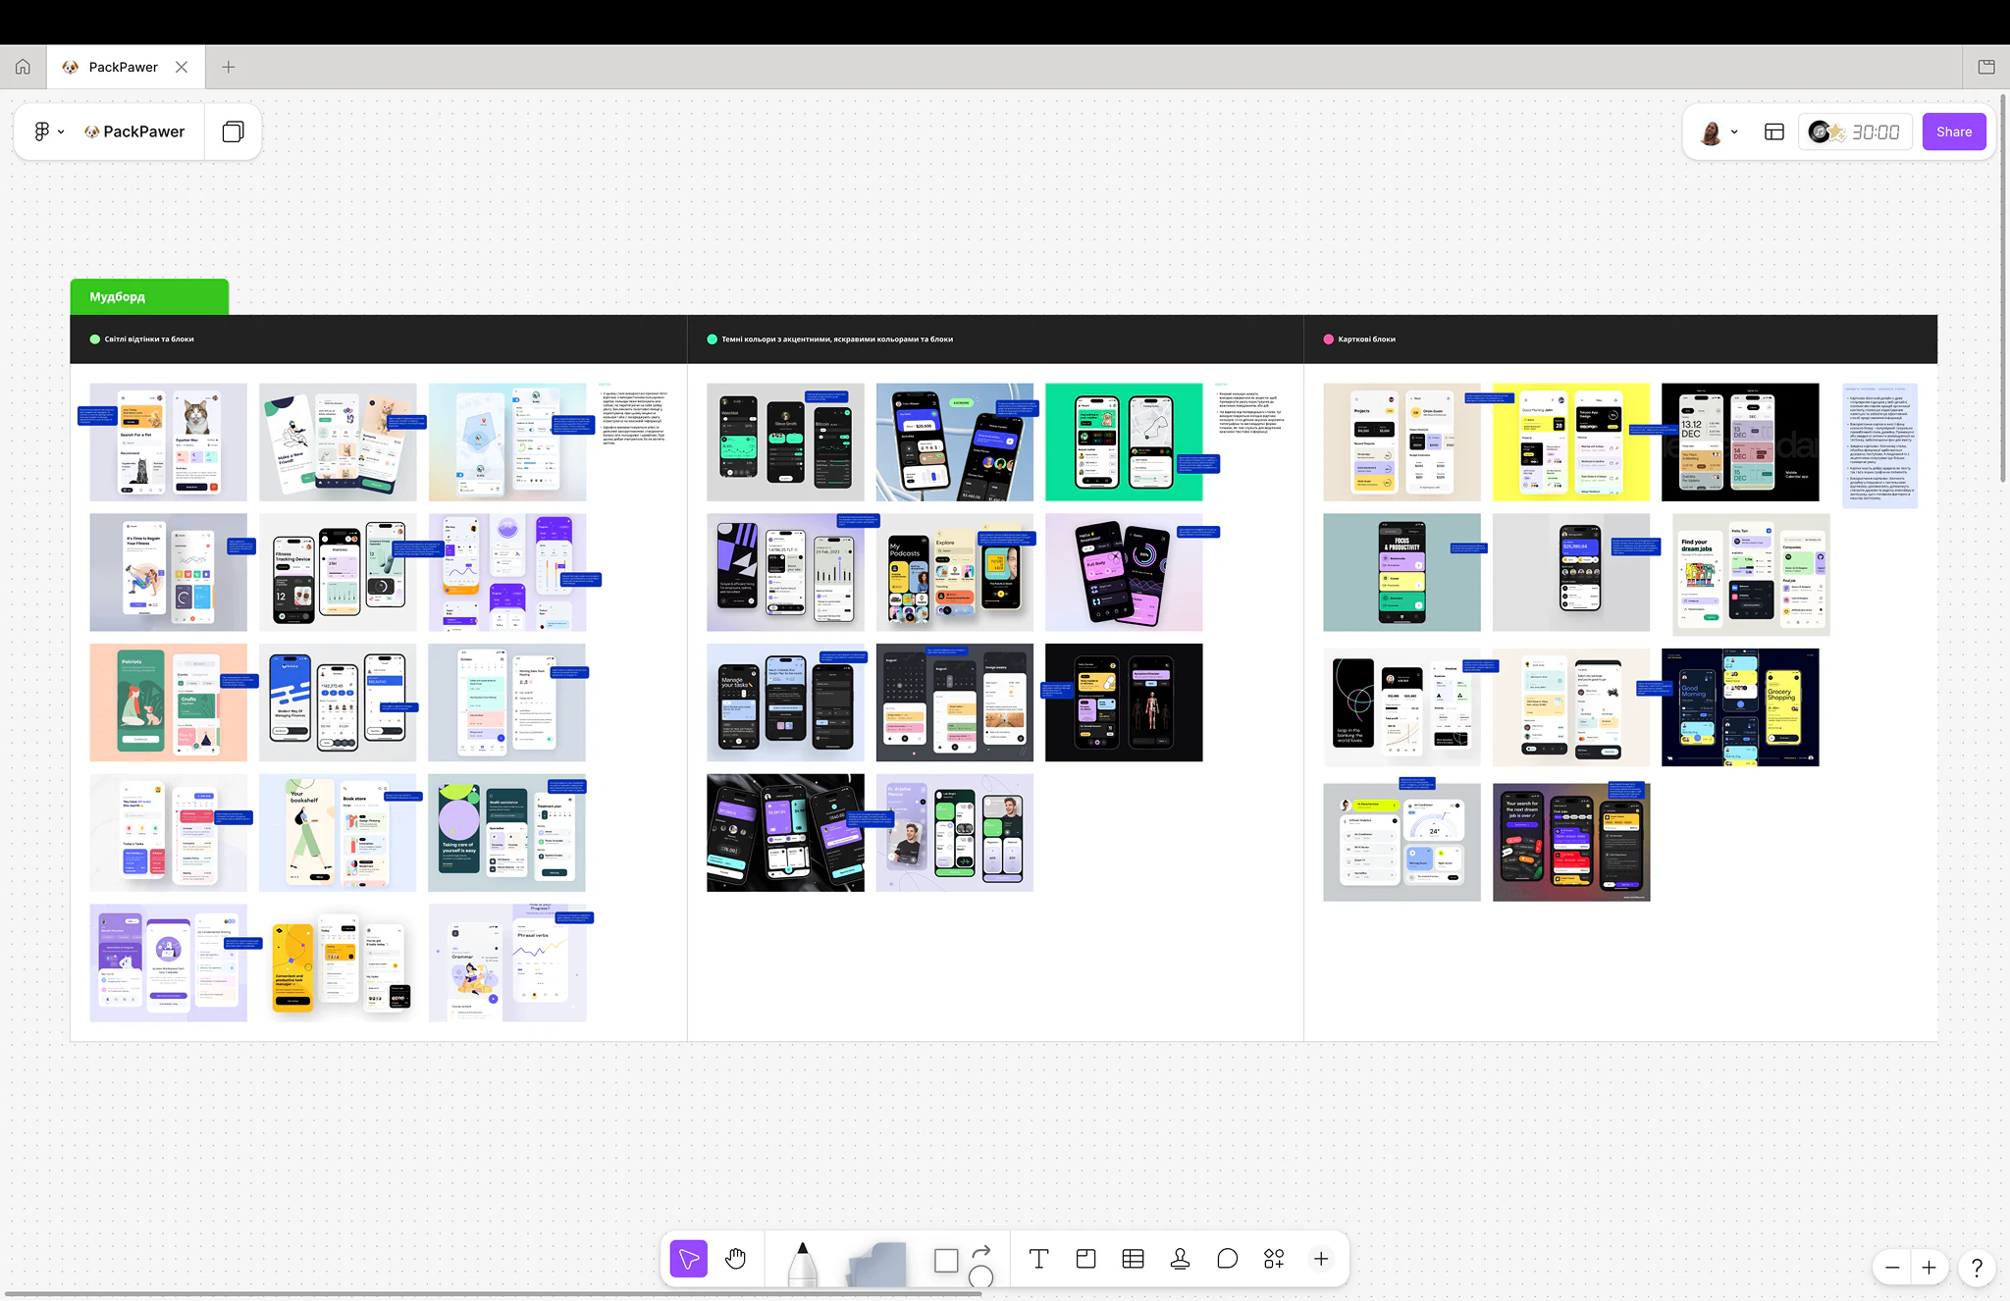Activate the Comment tool

pos(1227,1259)
